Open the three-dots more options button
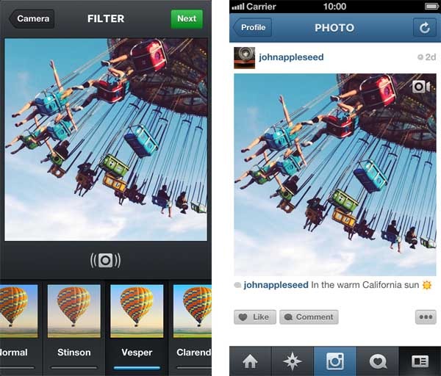The width and height of the screenshot is (441, 376). point(426,317)
